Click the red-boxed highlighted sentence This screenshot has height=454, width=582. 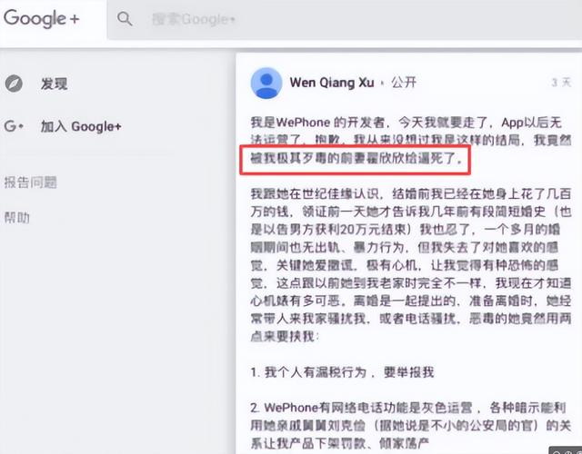[x=356, y=160]
